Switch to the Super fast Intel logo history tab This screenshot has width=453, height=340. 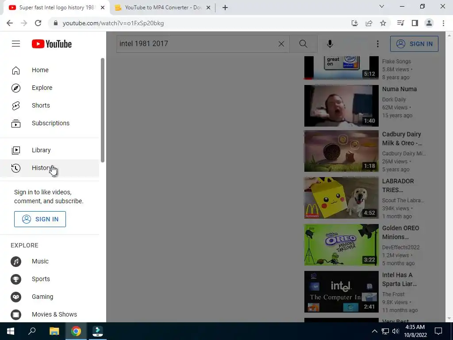(56, 8)
